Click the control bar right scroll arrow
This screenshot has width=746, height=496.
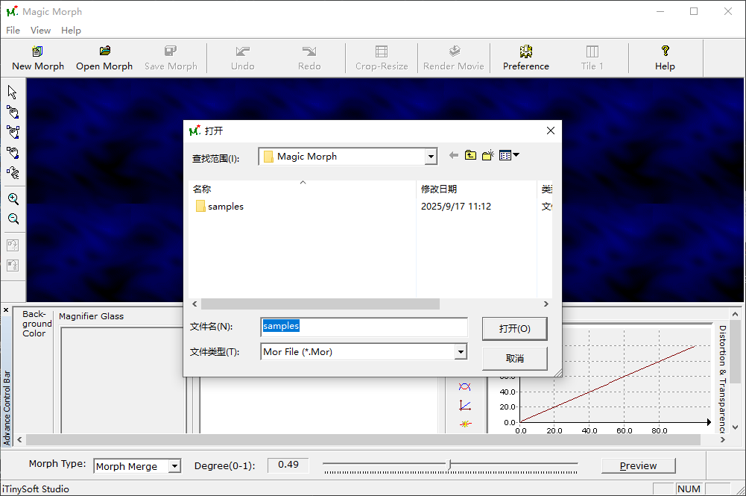pyautogui.click(x=723, y=440)
